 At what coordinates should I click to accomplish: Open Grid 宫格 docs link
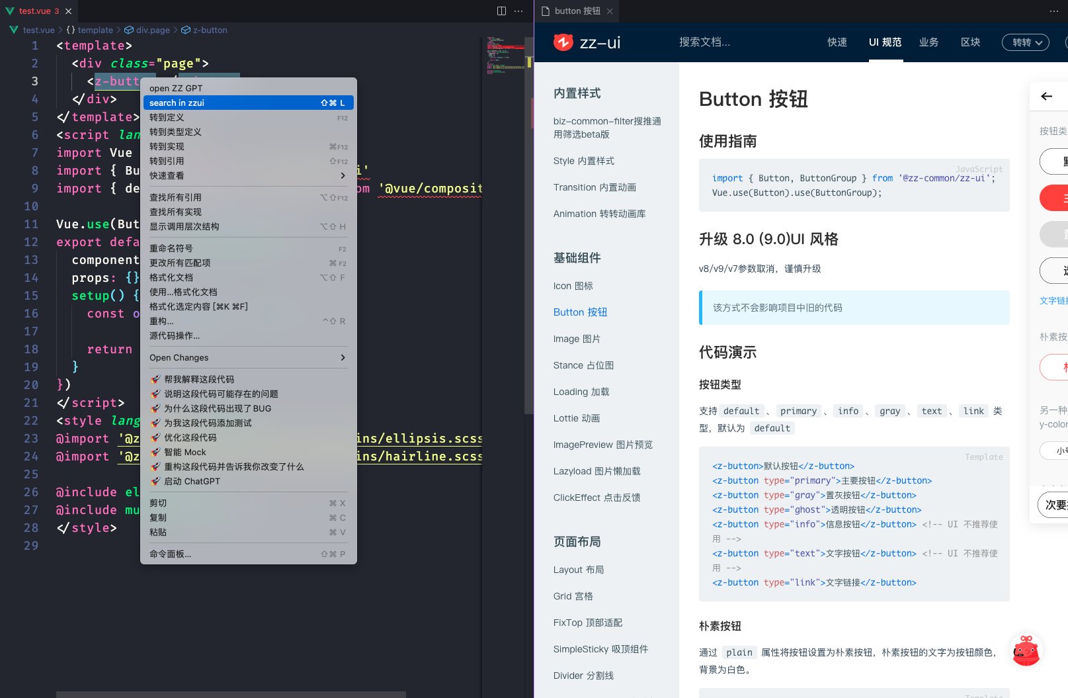pyautogui.click(x=573, y=596)
